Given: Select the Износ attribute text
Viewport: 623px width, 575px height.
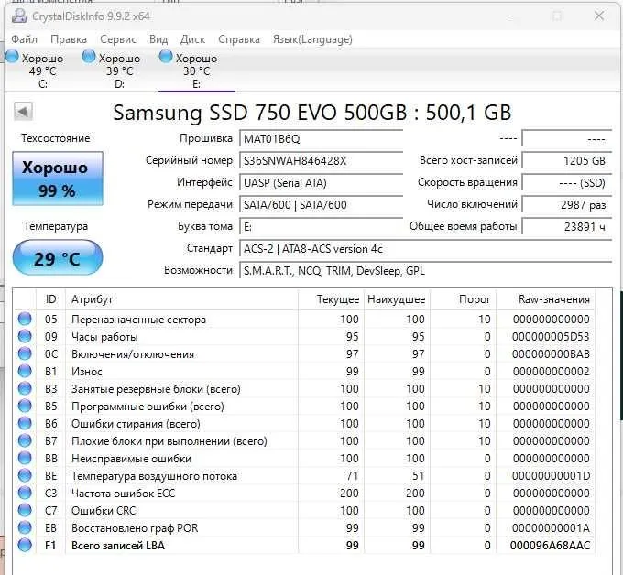Looking at the screenshot, I should tap(87, 372).
